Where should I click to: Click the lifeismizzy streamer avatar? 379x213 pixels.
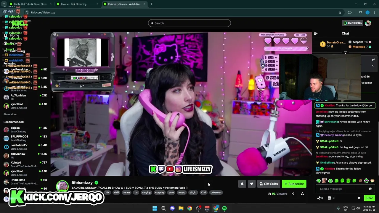click(62, 186)
